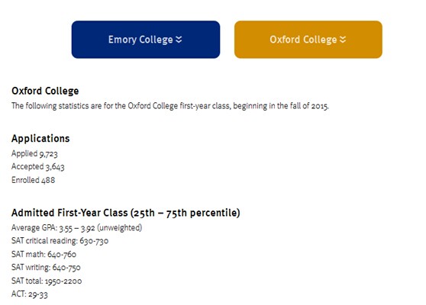The image size is (426, 305).
Task: Click the SAT total 1950-2200 line
Action: (47, 281)
